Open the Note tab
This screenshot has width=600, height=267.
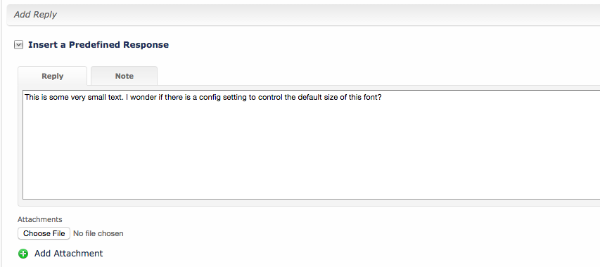124,76
